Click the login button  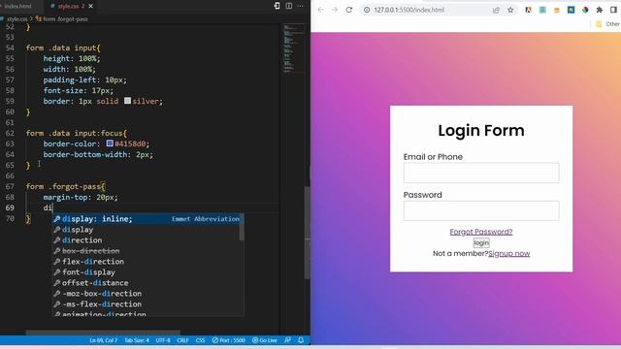481,243
